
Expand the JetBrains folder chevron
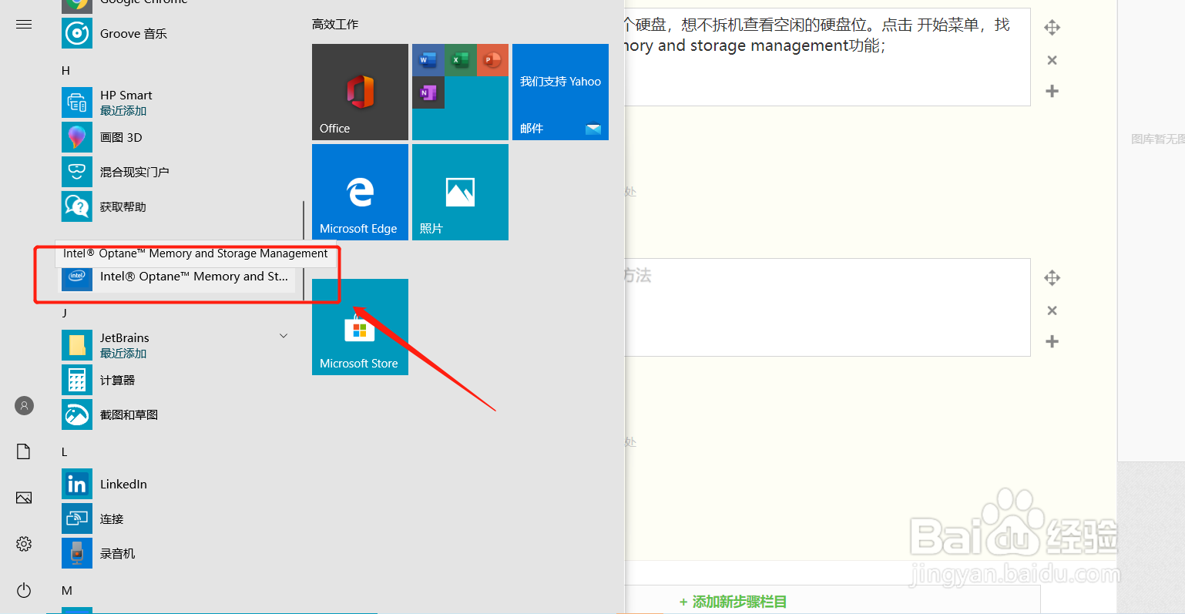pyautogui.click(x=284, y=336)
